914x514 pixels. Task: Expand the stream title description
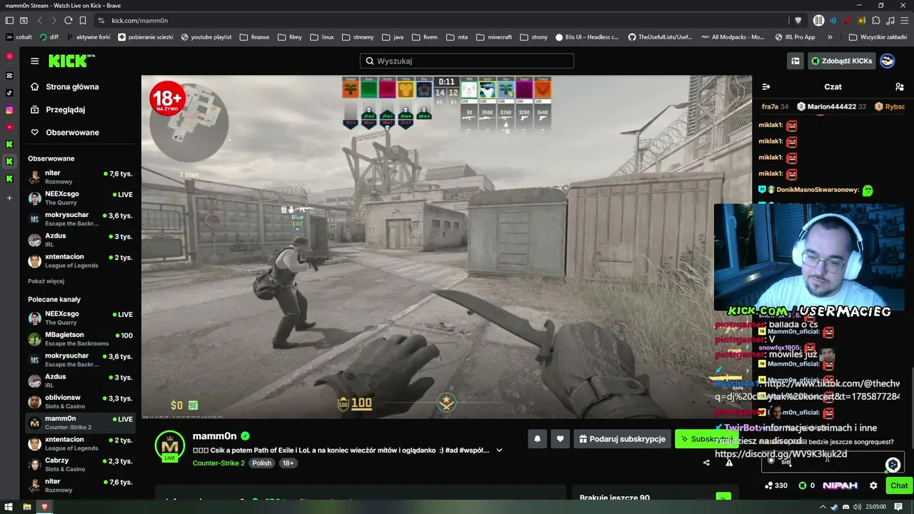pyautogui.click(x=499, y=450)
